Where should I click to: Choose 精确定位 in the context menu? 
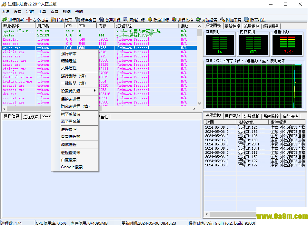point(75,61)
